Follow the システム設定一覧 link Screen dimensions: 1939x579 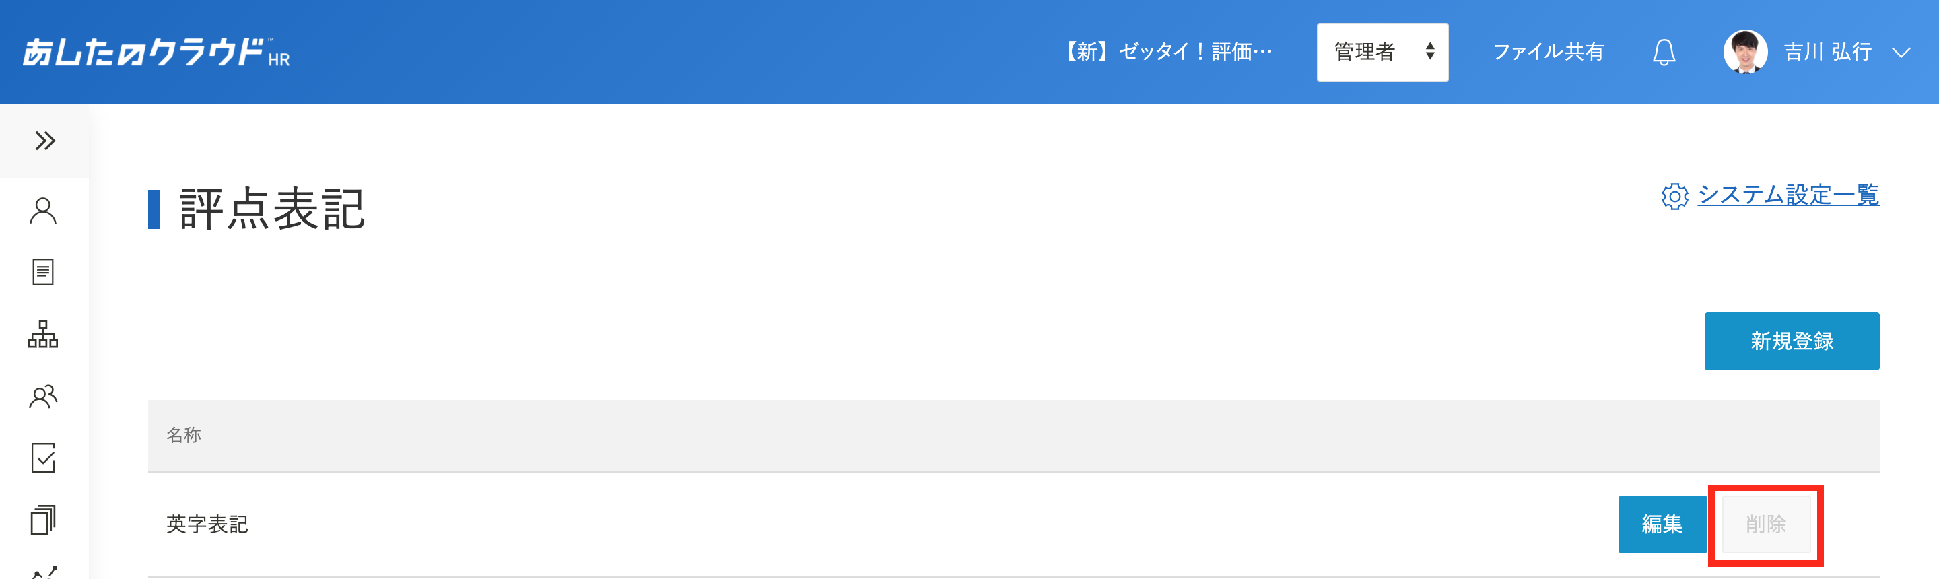[x=1788, y=195]
